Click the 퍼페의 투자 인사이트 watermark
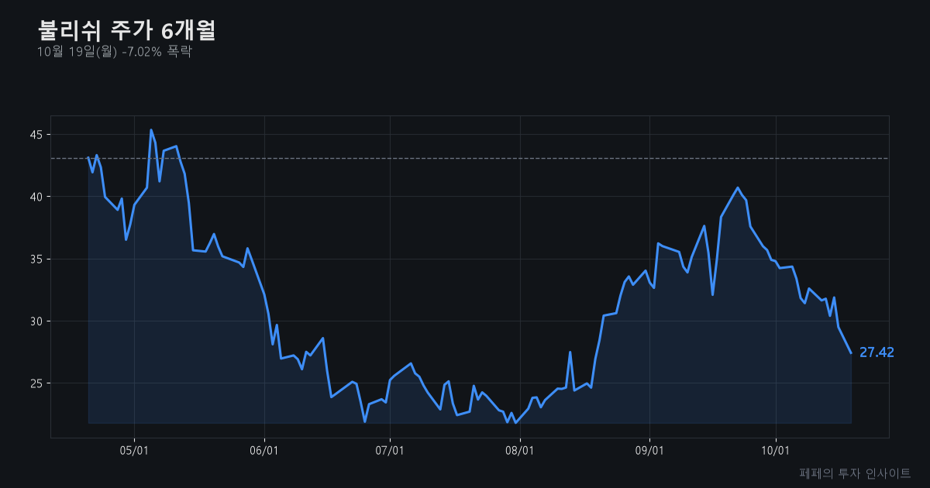This screenshot has height=488, width=930. 855,473
